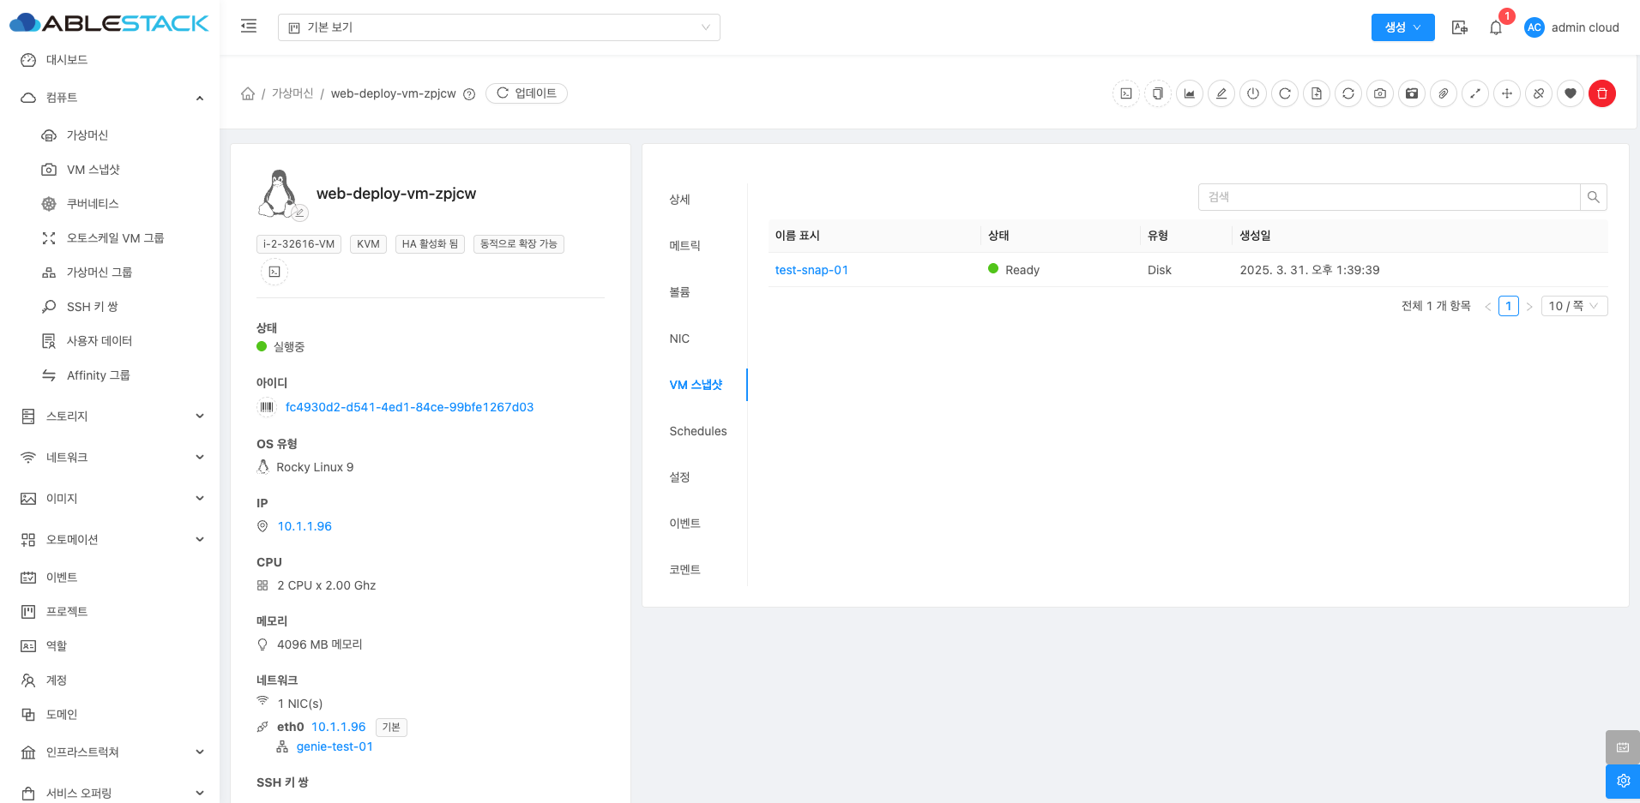The image size is (1640, 803).
Task: Click the snapshot 검색 search field
Action: [x=1388, y=197]
